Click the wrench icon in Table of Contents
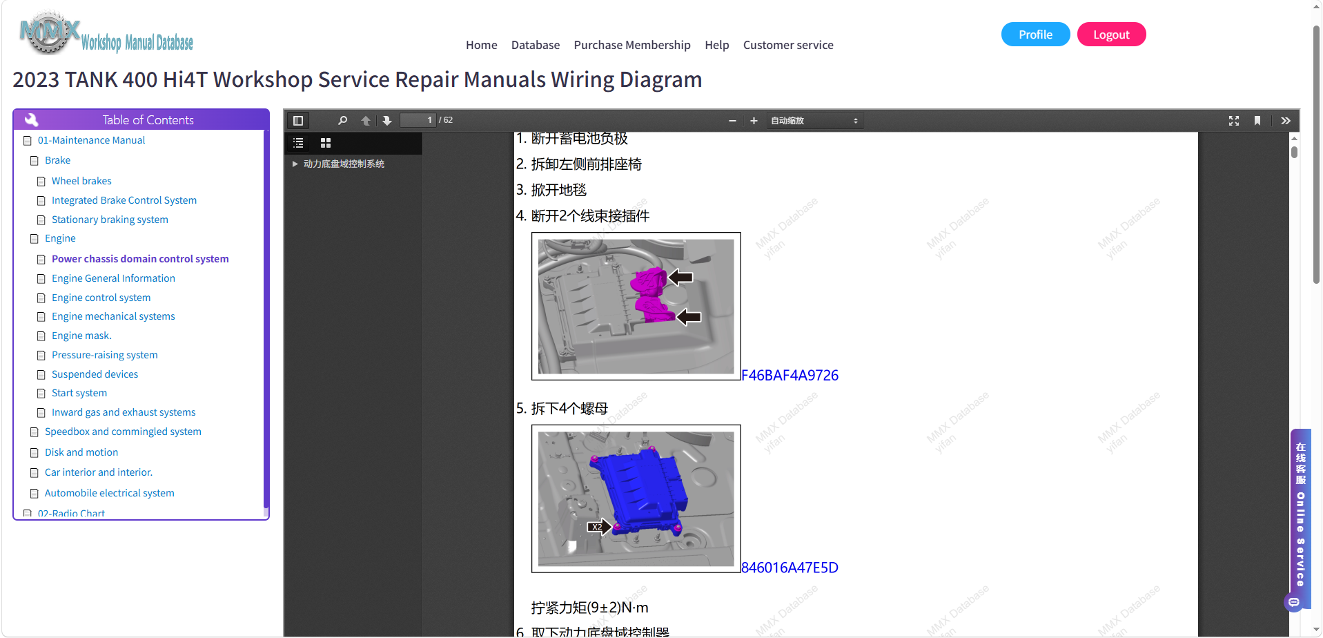The image size is (1323, 638). coord(32,119)
